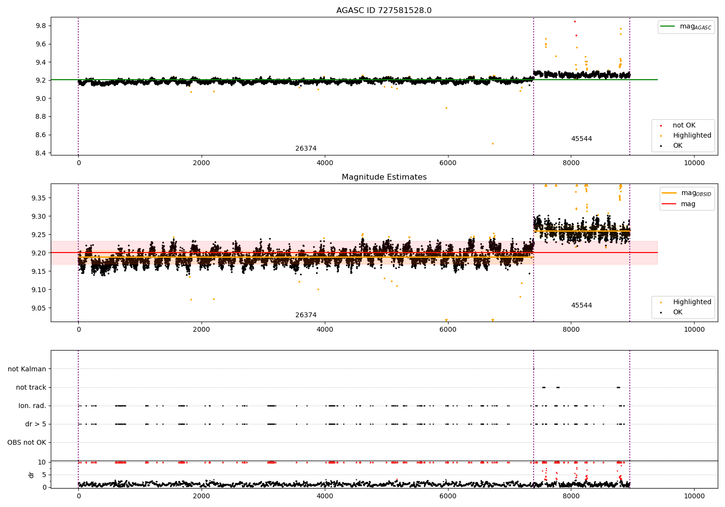
Task: Click the "10000" x-tick under the bottom plot
Action: [694, 496]
